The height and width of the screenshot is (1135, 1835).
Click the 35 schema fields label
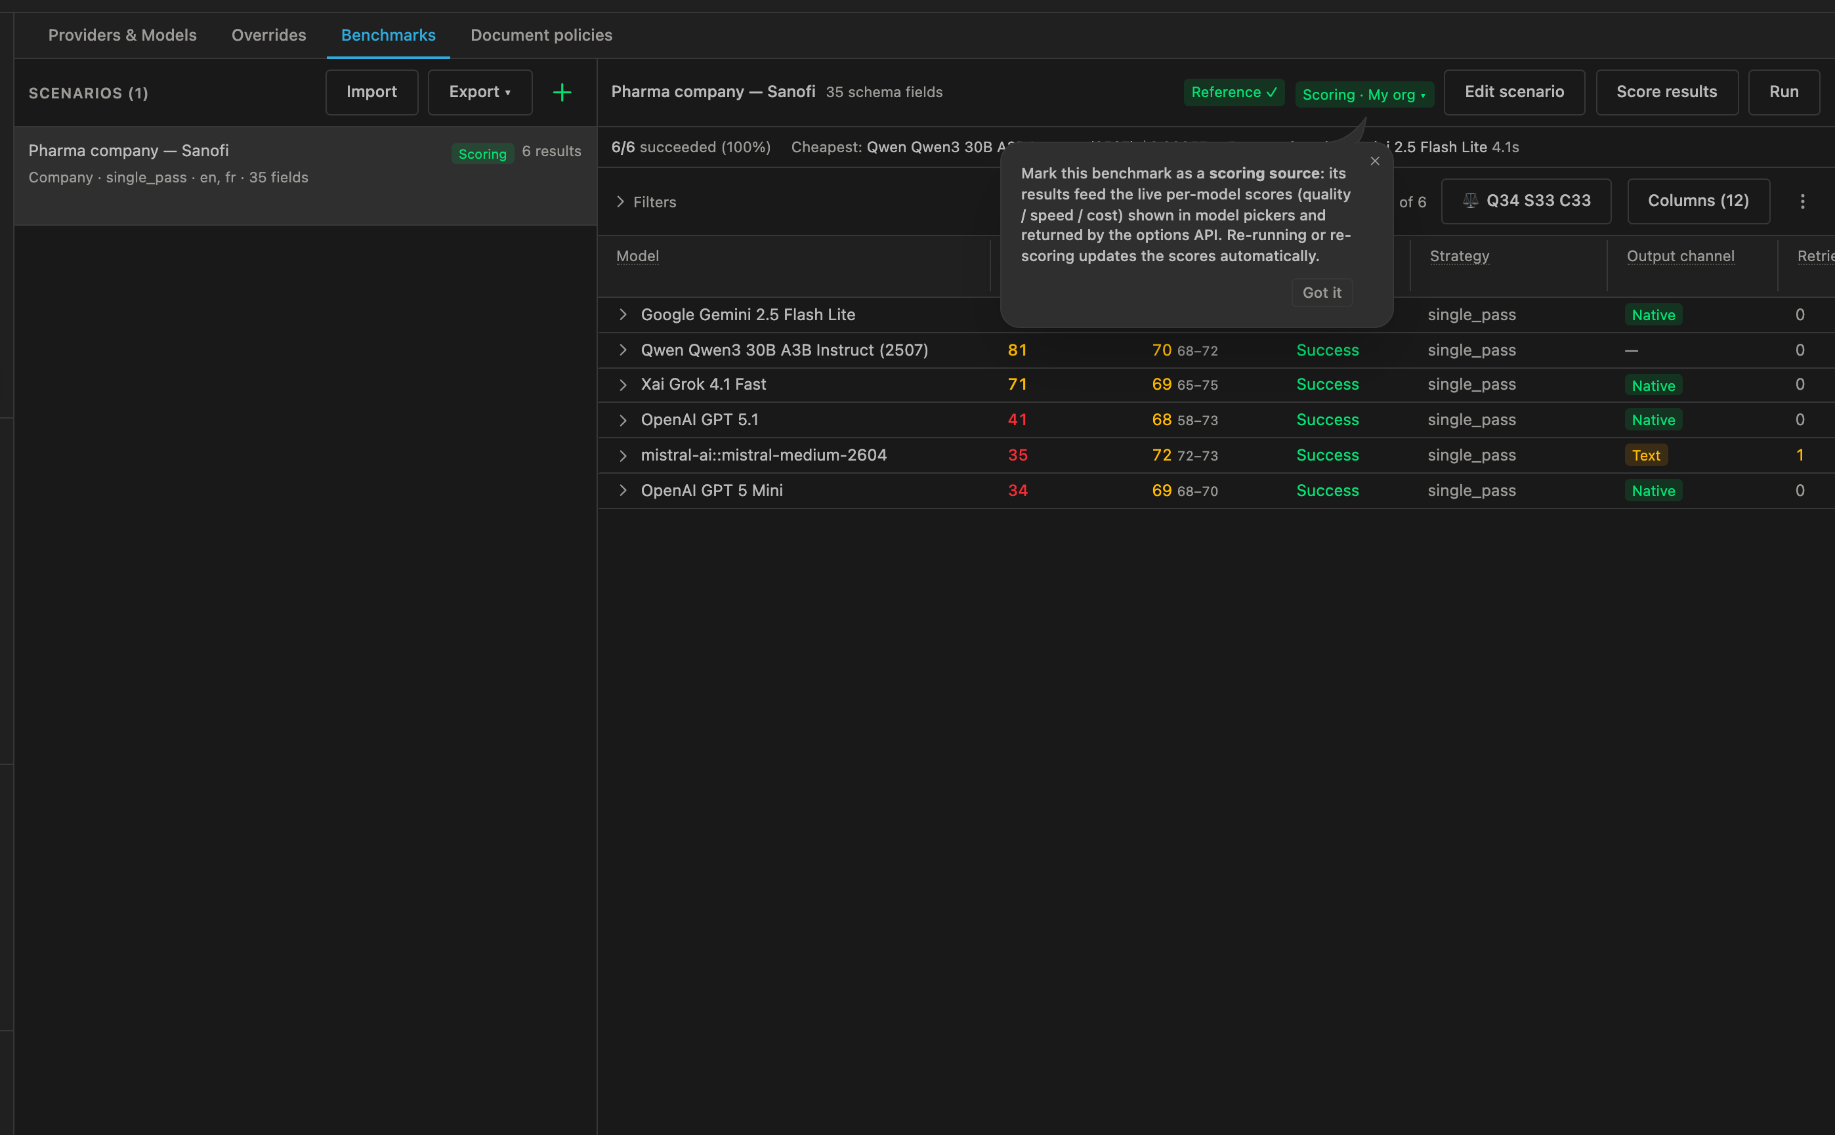pyautogui.click(x=884, y=93)
